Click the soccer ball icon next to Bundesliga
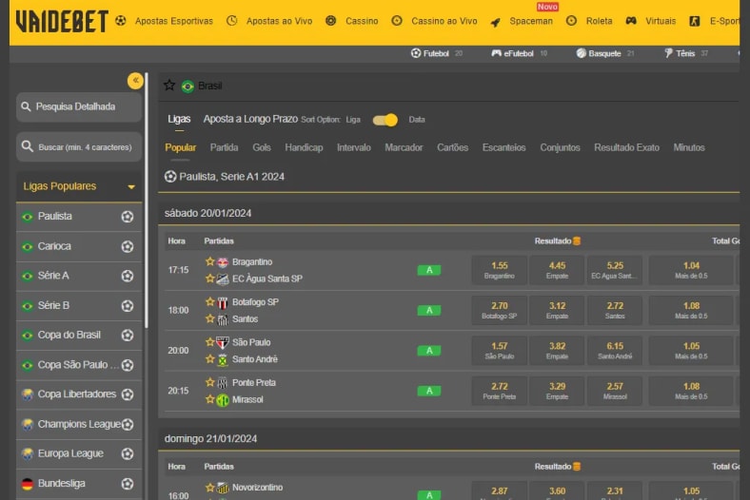Screen dimensions: 750x500 tap(128, 484)
